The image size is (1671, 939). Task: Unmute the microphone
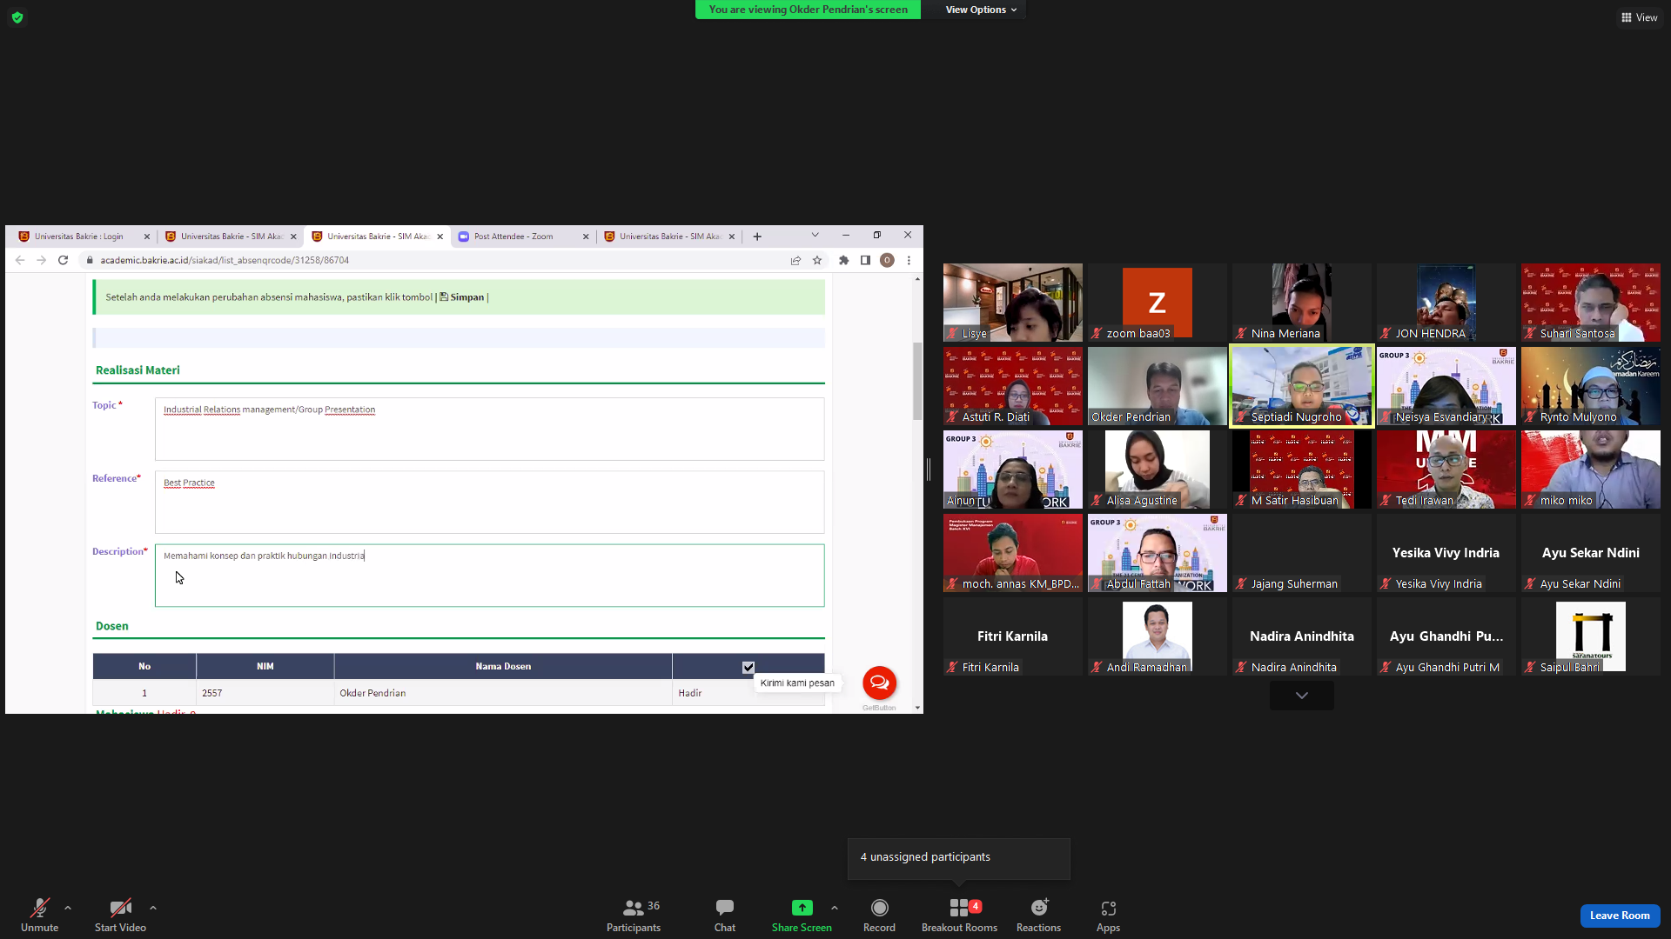click(x=39, y=916)
